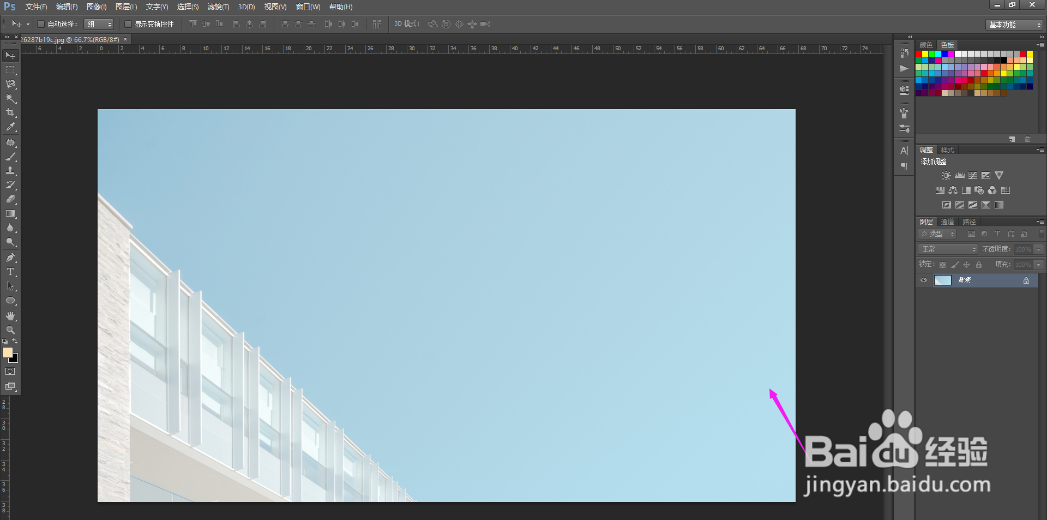Image resolution: width=1047 pixels, height=520 pixels.
Task: Open the Adjustments panel flyout menu
Action: pos(1040,150)
